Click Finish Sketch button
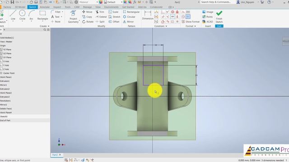The image size is (289, 162). click(x=219, y=17)
